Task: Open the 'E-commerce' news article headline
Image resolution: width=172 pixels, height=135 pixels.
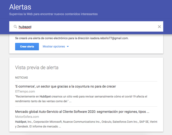Action: click(x=65, y=86)
